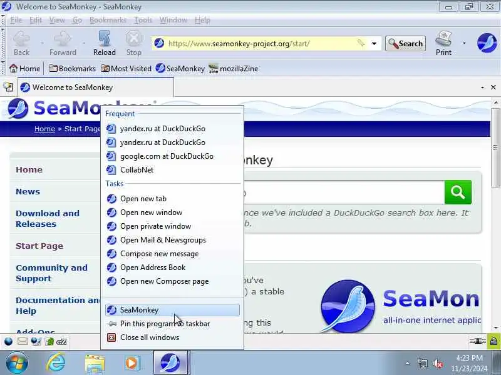Open the Tools menu

click(143, 20)
